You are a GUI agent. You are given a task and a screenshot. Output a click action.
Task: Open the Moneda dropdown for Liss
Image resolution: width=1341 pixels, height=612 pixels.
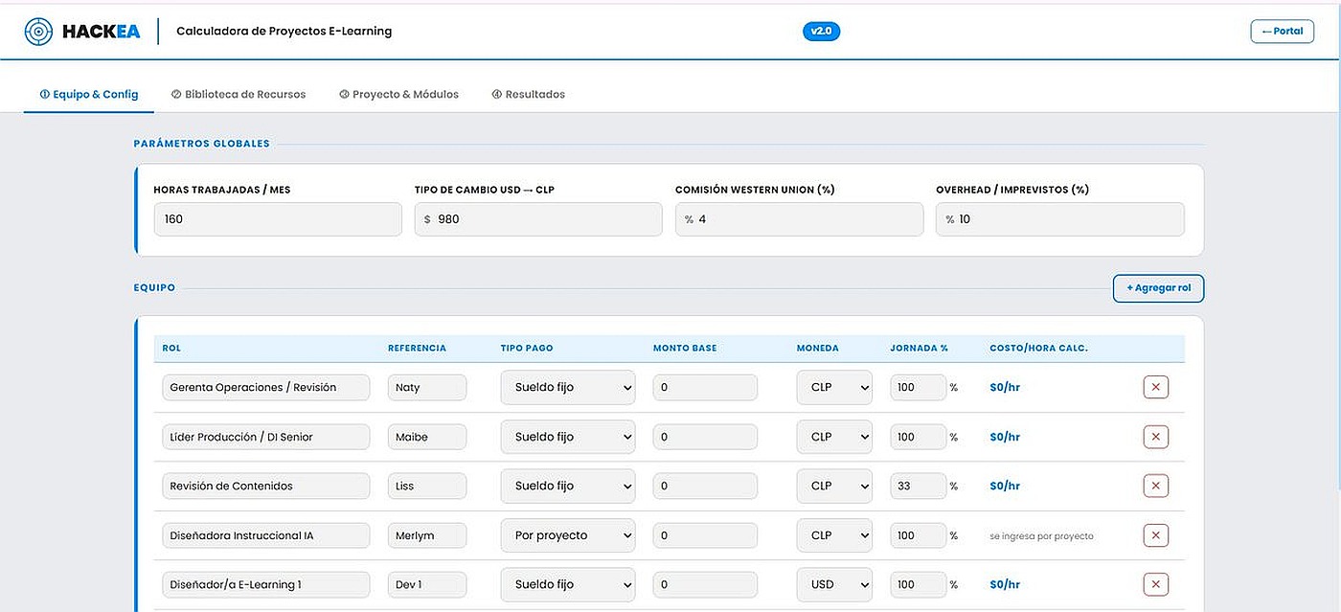[834, 486]
